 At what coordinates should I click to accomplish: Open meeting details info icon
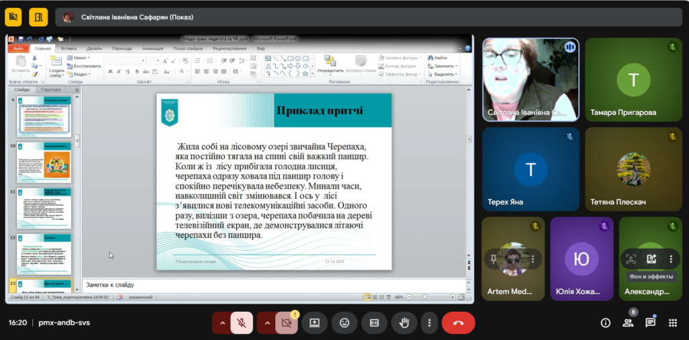(x=605, y=323)
